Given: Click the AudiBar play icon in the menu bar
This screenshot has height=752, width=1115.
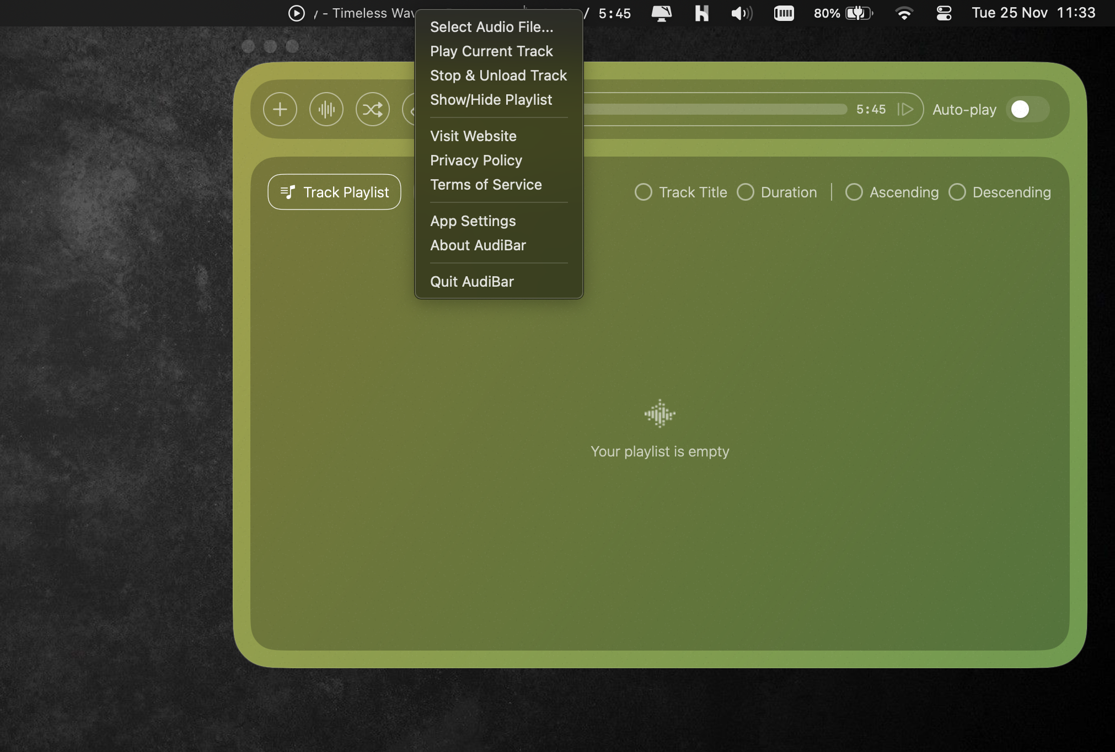Looking at the screenshot, I should click(296, 13).
